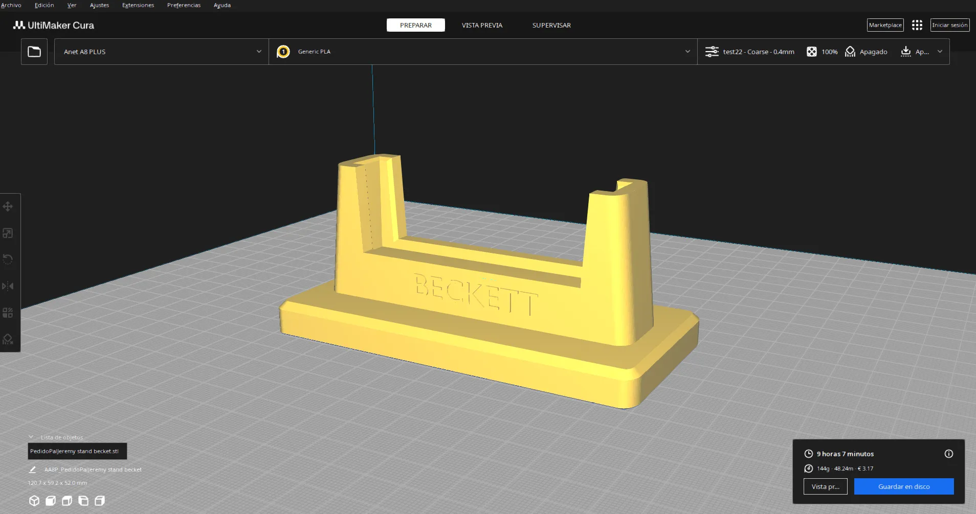Click the 9 horas 7 minutos estimate
The height and width of the screenshot is (514, 976).
click(x=845, y=454)
